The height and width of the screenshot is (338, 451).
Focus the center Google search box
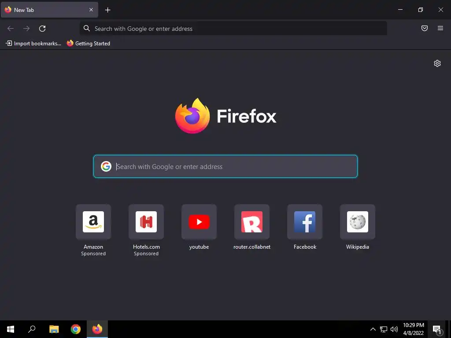coord(225,166)
